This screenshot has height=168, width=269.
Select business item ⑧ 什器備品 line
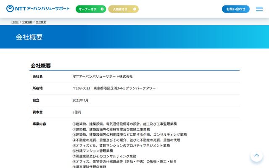click(x=124, y=161)
